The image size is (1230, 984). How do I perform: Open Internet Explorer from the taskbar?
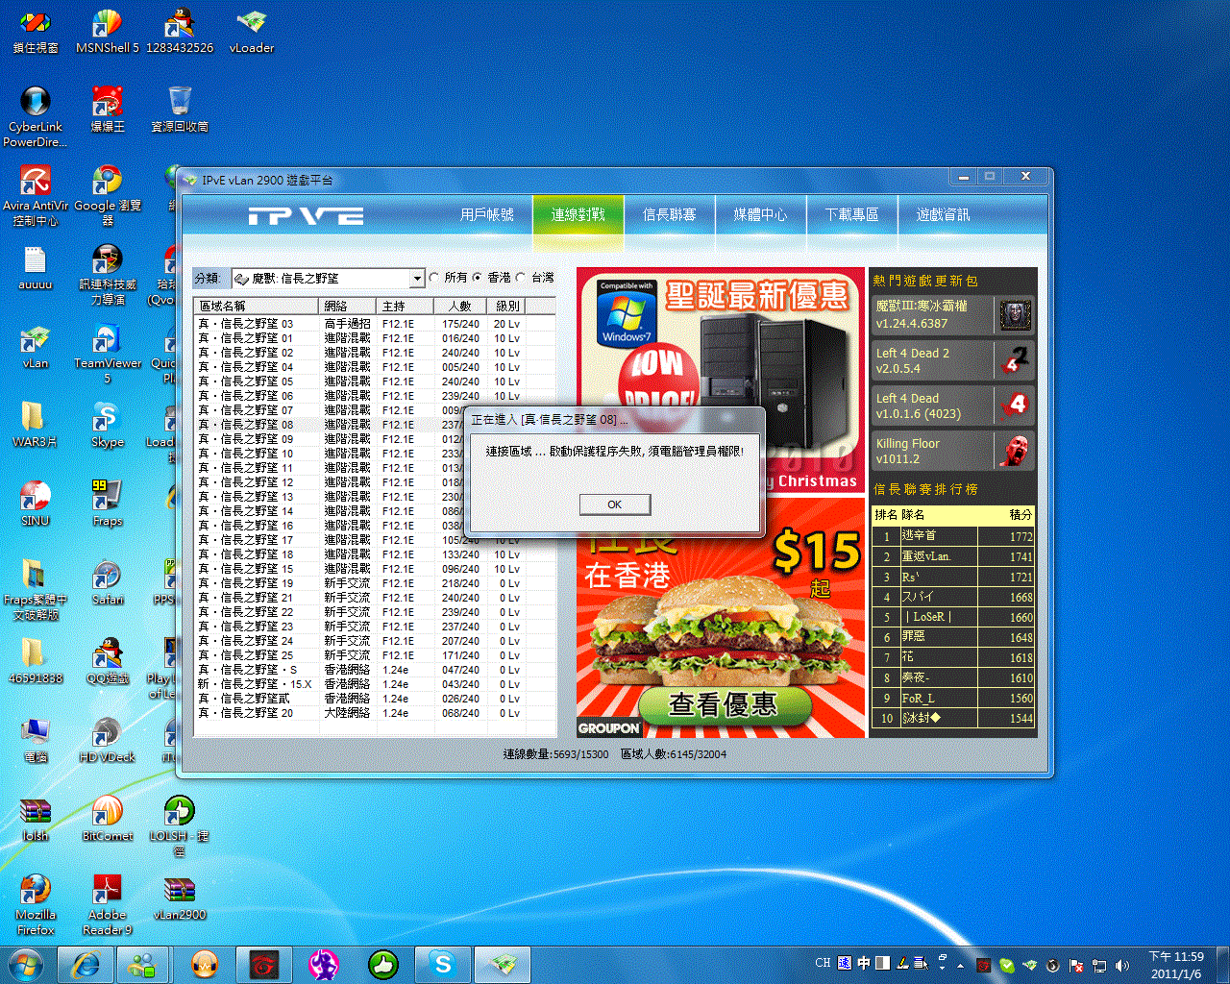(x=86, y=964)
